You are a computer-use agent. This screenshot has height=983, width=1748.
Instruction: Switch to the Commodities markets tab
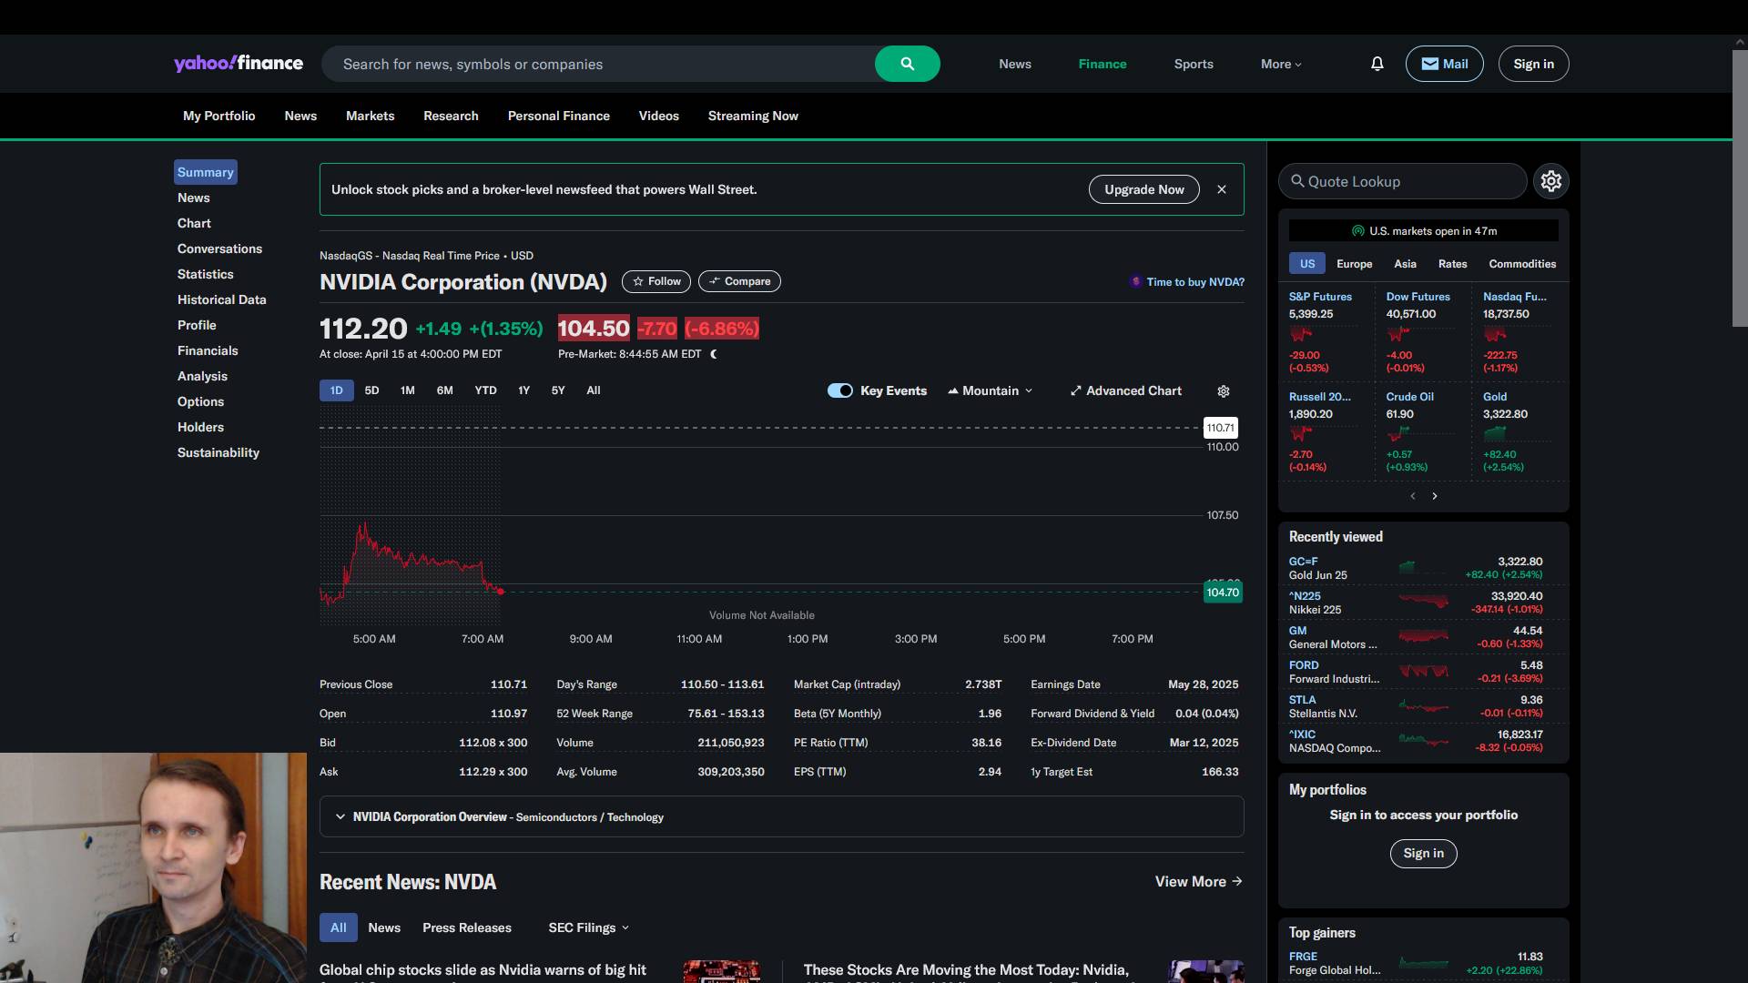point(1521,264)
